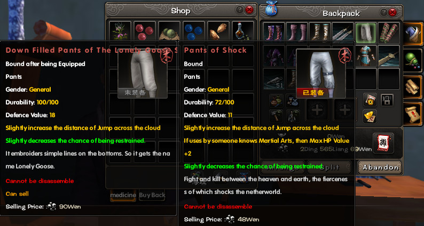
Task: Open the Shop help question mark
Action: [240, 10]
